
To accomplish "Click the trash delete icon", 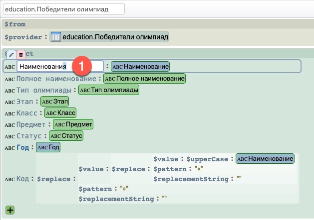I will (x=20, y=54).
